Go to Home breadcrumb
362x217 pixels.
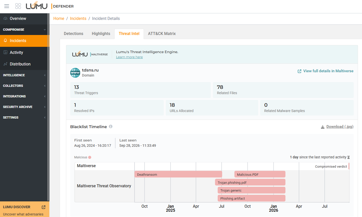59,18
